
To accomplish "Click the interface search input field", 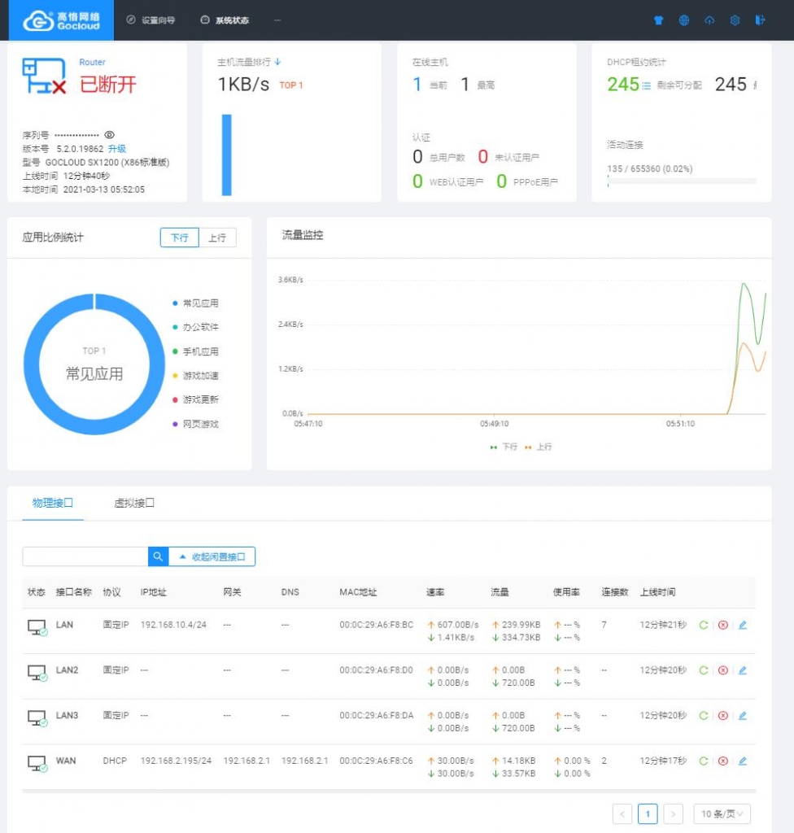I will point(85,556).
